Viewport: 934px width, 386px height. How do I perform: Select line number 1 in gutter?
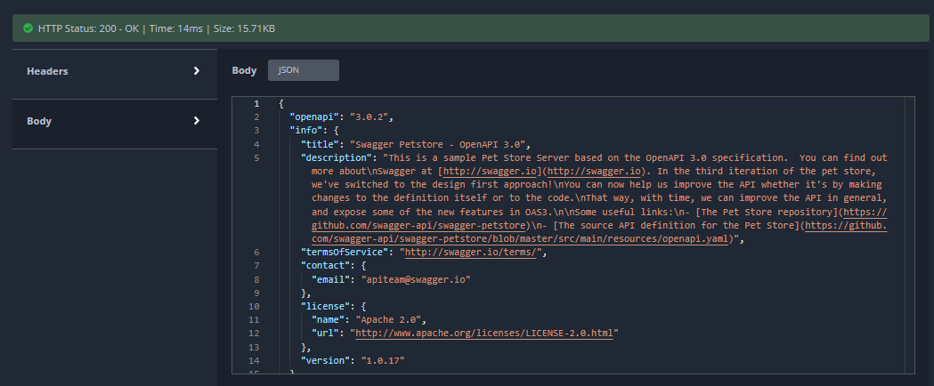(x=256, y=104)
